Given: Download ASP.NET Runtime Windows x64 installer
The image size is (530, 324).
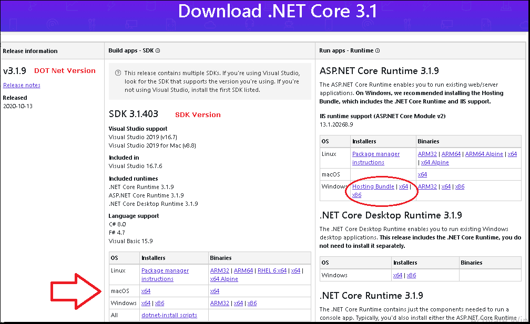Looking at the screenshot, I should (x=404, y=186).
